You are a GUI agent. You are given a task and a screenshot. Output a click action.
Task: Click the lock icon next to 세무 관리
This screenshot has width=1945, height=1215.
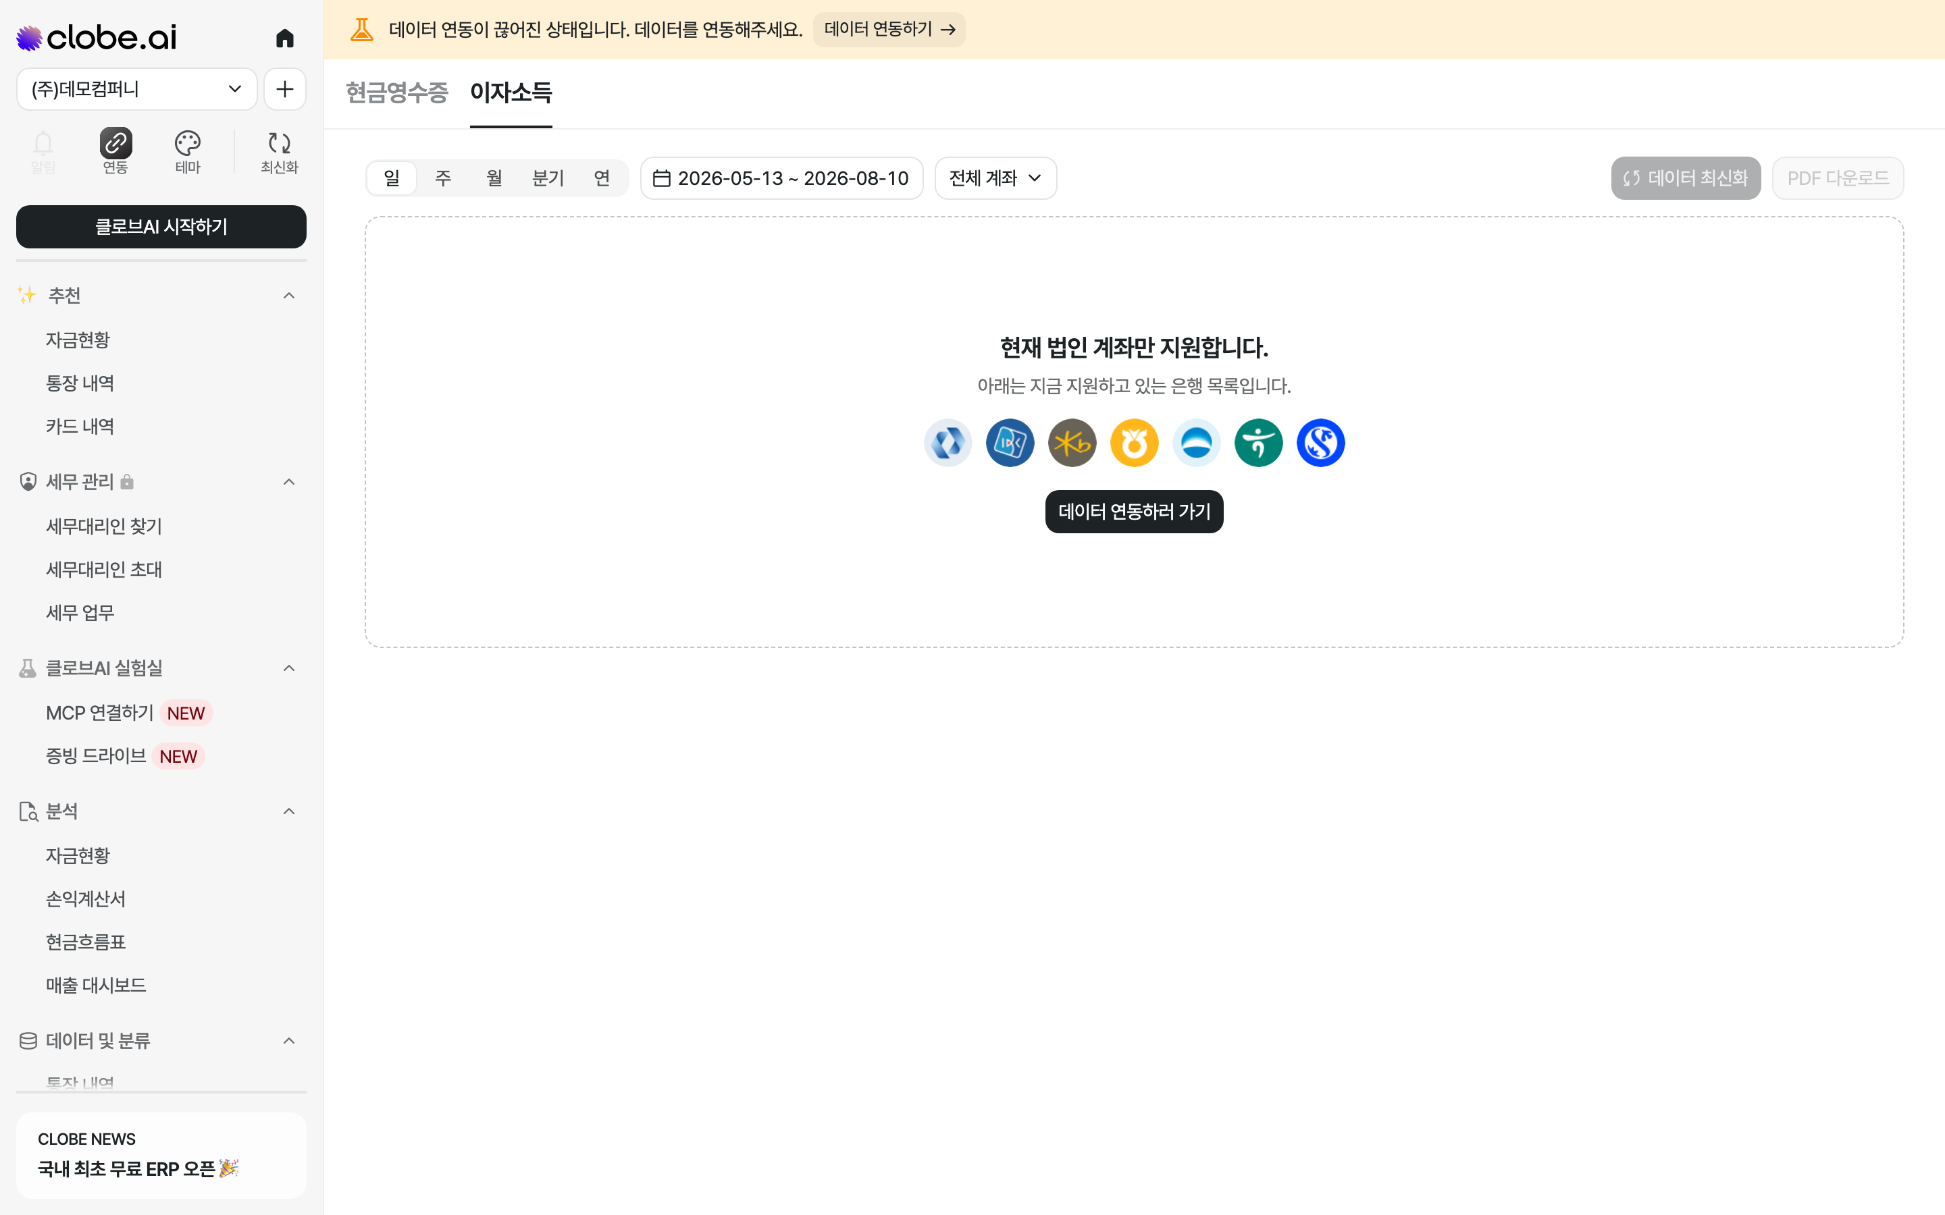click(x=127, y=482)
